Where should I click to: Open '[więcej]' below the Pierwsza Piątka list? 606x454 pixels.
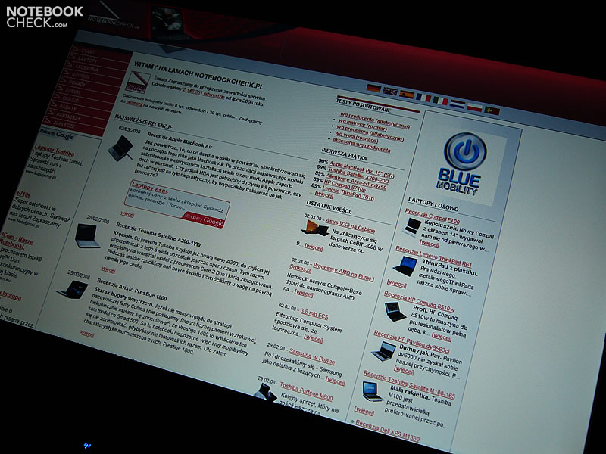[x=324, y=194]
